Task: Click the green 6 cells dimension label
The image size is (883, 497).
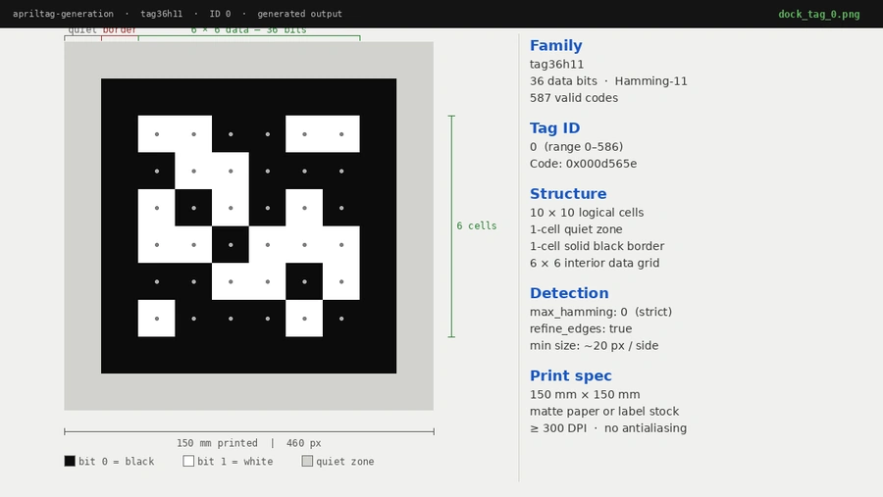Action: coord(476,226)
